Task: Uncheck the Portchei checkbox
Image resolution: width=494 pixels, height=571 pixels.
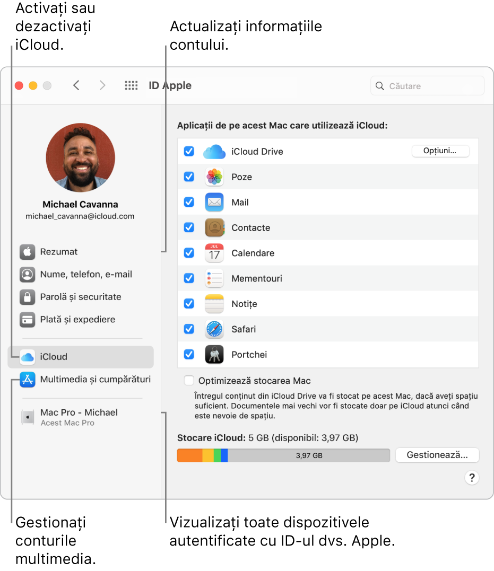Action: coord(189,354)
